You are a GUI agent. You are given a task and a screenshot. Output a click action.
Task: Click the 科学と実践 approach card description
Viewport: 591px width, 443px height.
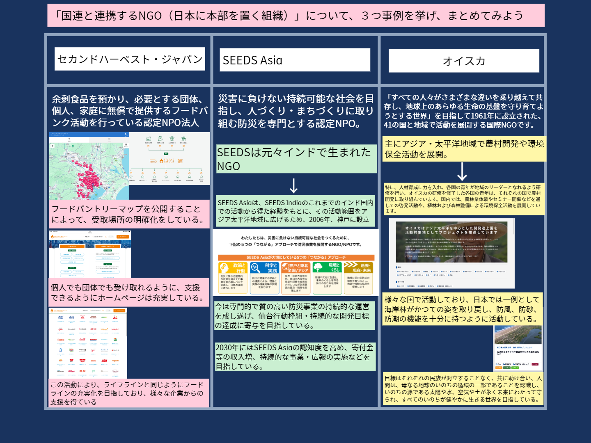(264, 283)
